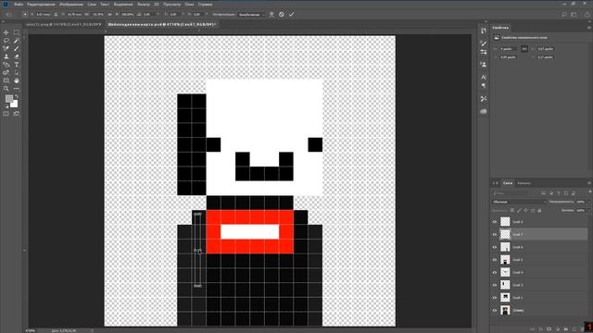
Task: Switch to the first document tab
Action: [64, 24]
